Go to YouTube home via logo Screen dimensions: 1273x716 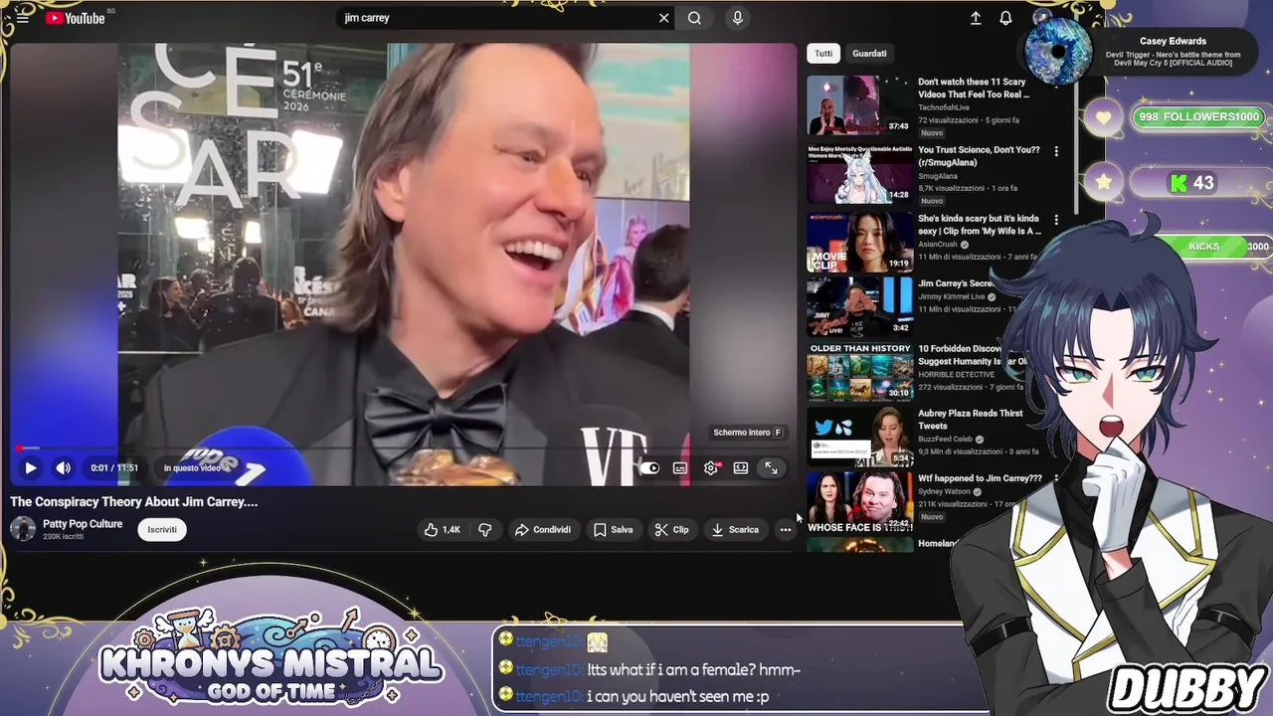point(76,18)
